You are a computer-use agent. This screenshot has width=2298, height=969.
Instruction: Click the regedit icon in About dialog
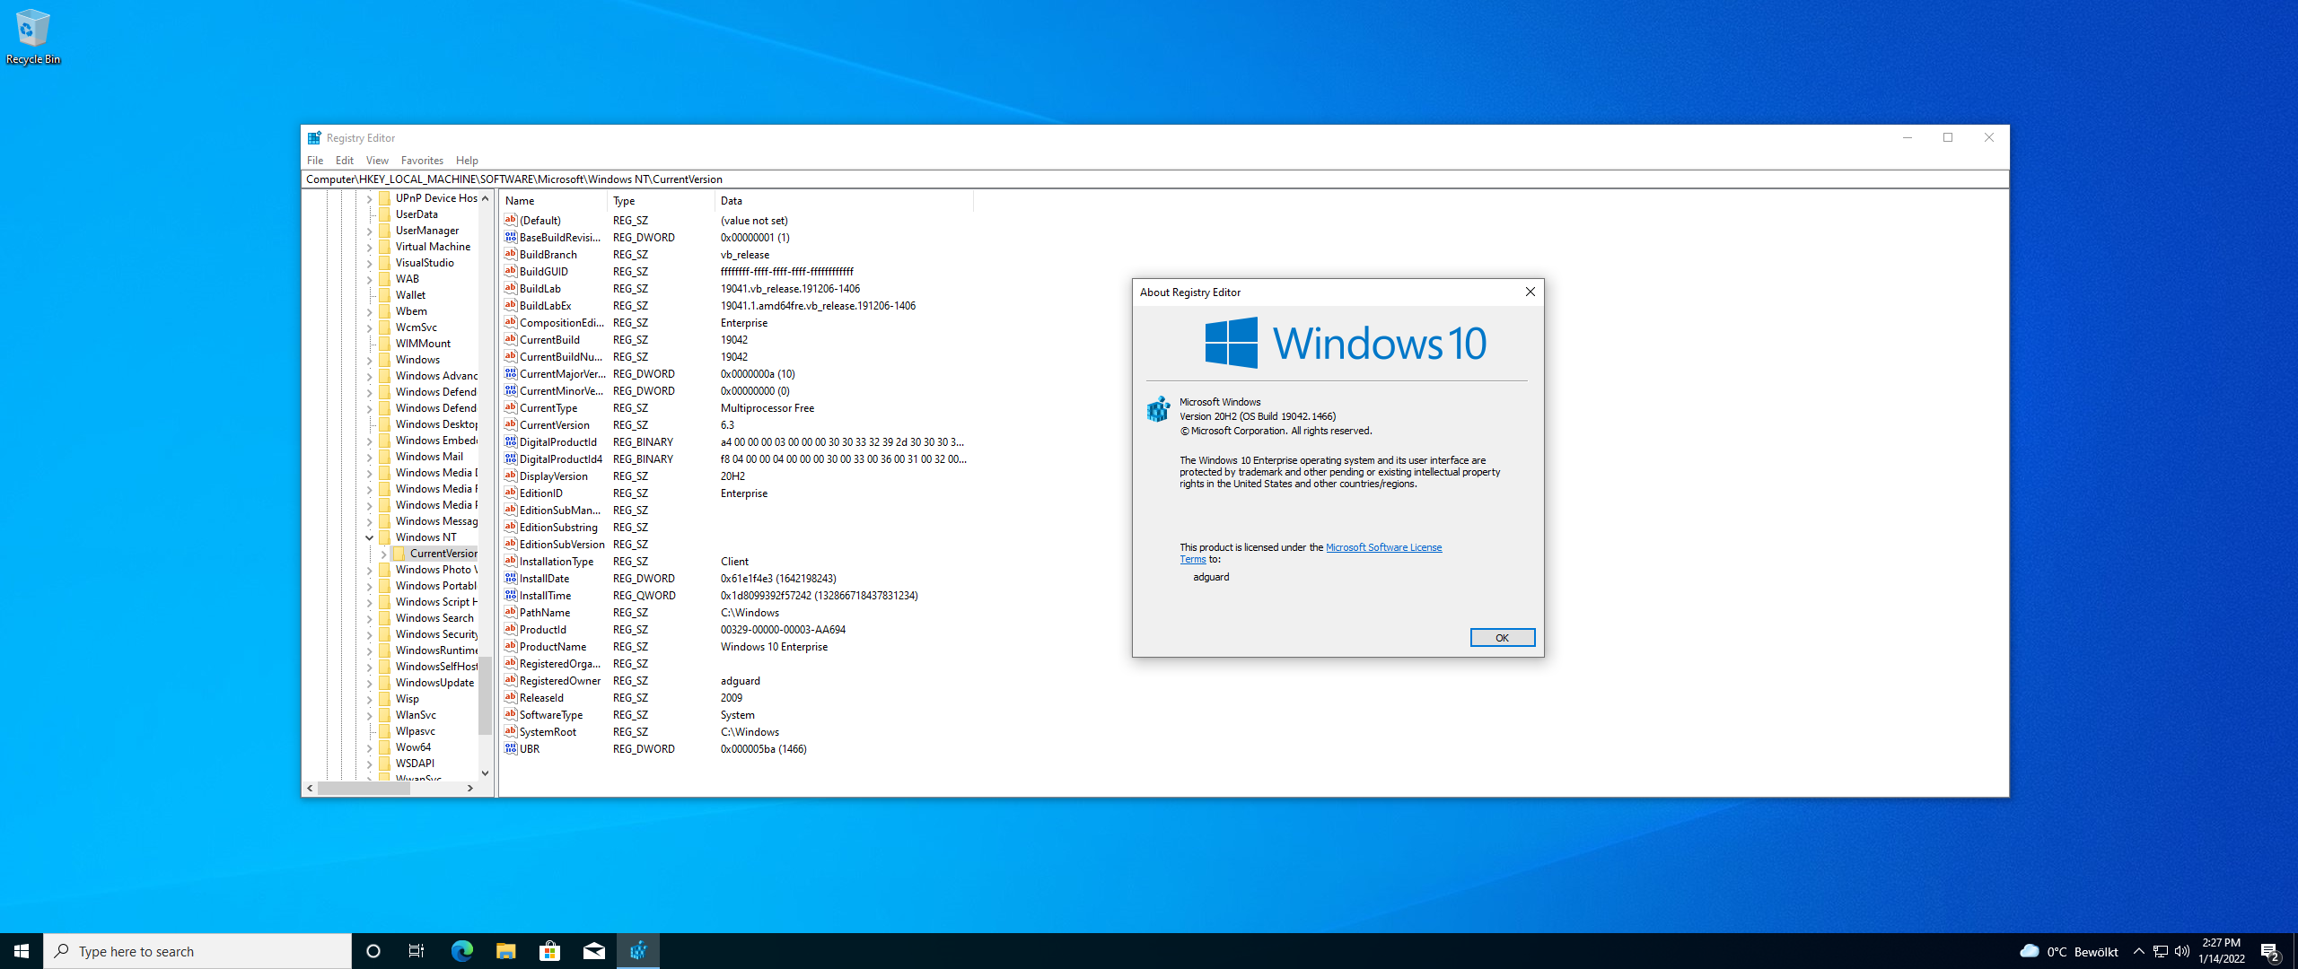(x=1159, y=409)
